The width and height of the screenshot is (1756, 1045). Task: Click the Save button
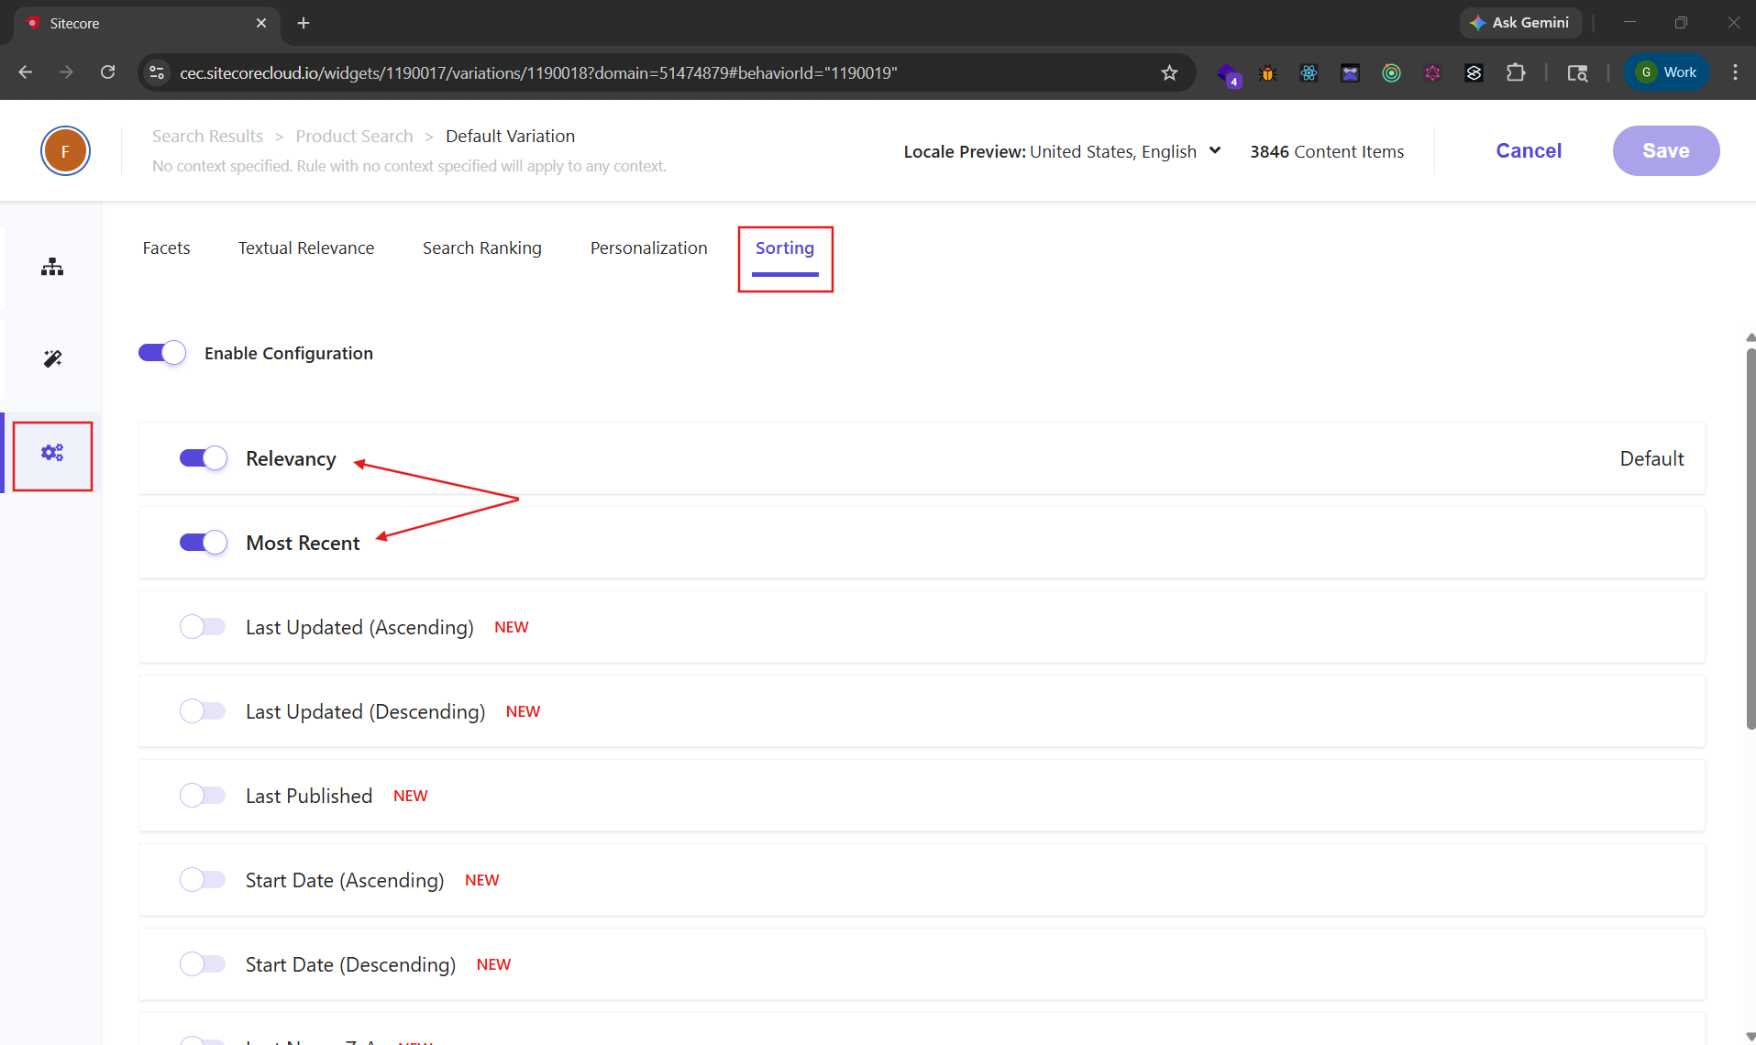tap(1665, 151)
